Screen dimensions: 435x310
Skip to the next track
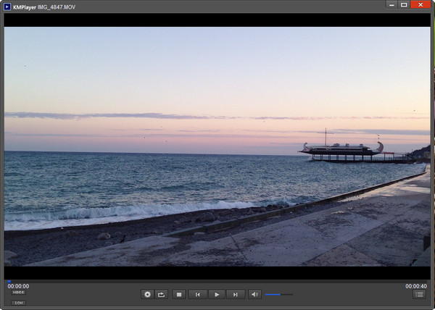click(x=235, y=294)
